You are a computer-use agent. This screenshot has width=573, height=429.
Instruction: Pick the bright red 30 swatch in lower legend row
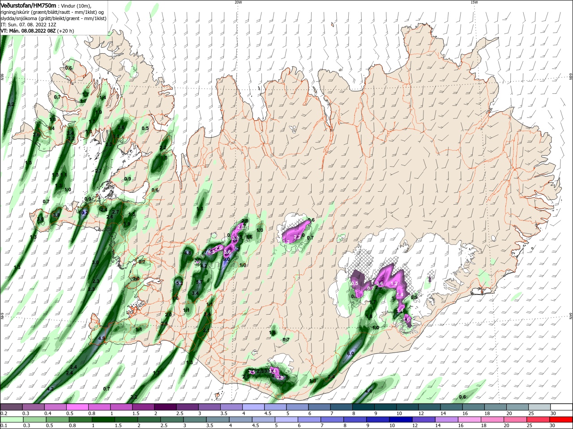(560, 420)
